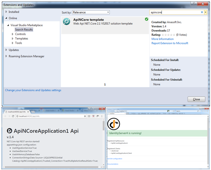The width and height of the screenshot is (211, 170).
Task: Click the Chrome address bar URL
Action: coord(29,116)
